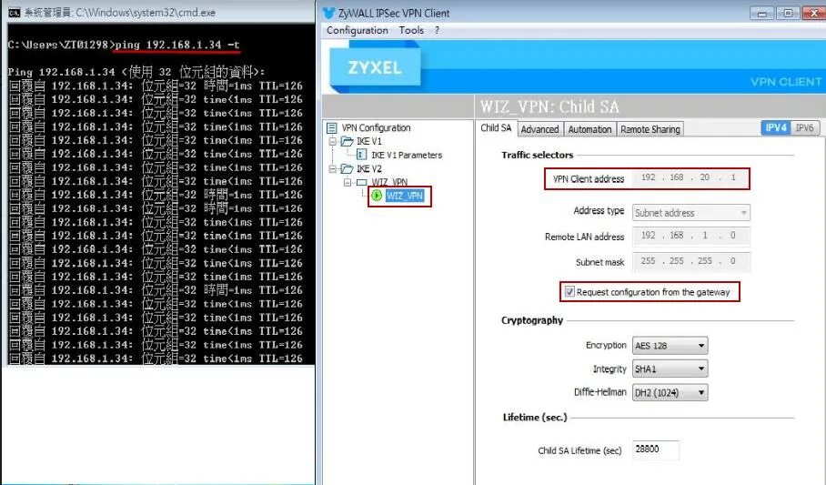826x485 pixels.
Task: Select the WIZ_VPN parent tree item
Action: tap(389, 182)
